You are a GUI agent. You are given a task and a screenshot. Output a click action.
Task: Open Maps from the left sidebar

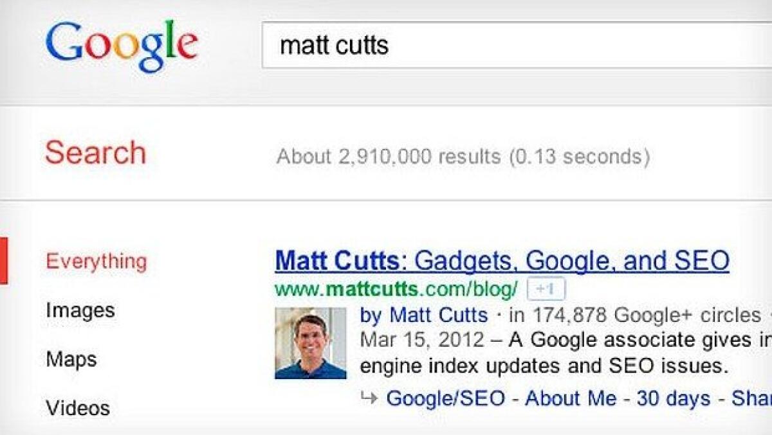tap(71, 359)
